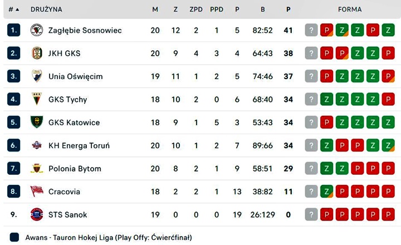Viewport: 401px width, 245px height.
Task: Sort table by rank number column
Action: click(x=13, y=9)
